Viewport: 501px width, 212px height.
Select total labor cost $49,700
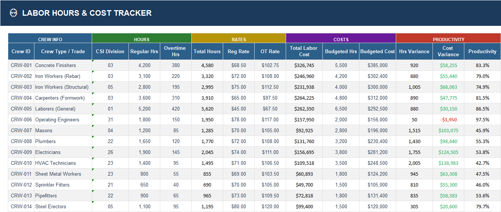(x=304, y=185)
